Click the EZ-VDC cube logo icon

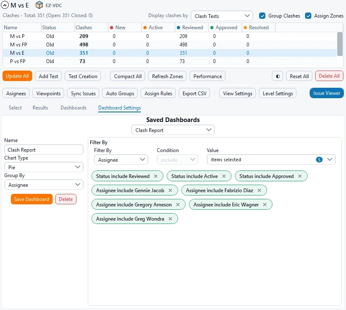tap(39, 5)
